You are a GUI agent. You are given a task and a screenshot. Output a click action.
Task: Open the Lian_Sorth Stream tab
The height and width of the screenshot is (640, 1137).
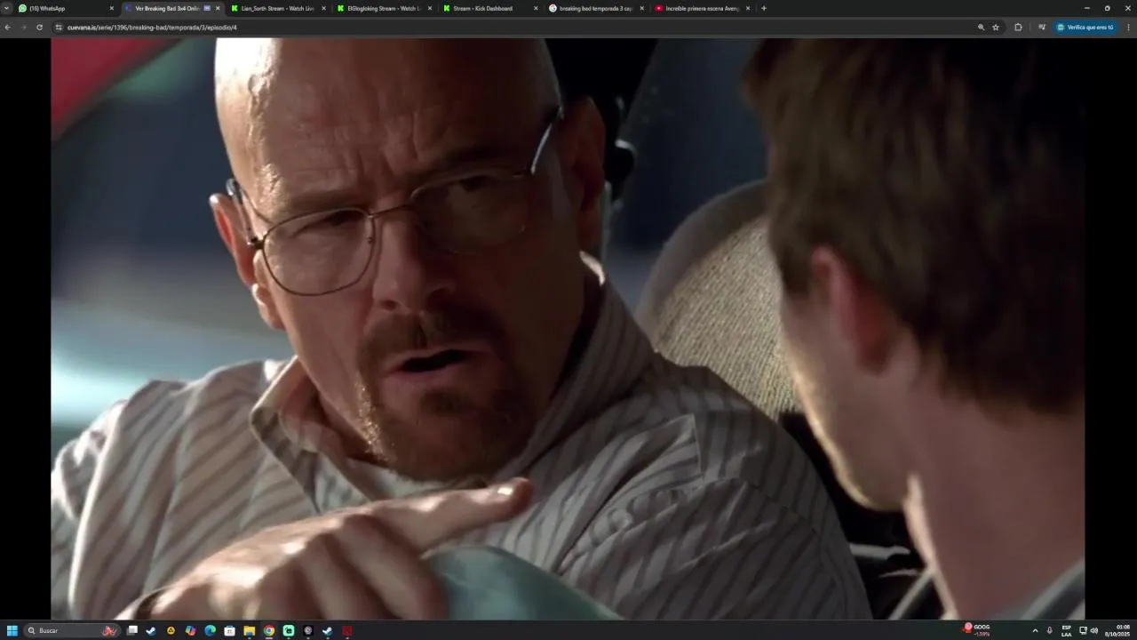coord(278,8)
